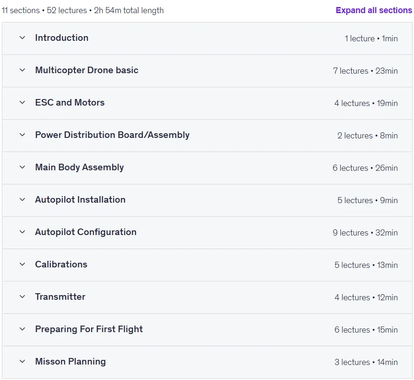The height and width of the screenshot is (380, 414).
Task: Click the Transmitter section title
Action: pos(60,296)
